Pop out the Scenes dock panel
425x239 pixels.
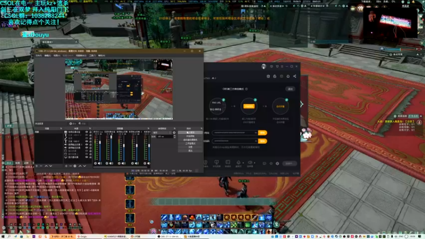pyautogui.click(x=61, y=129)
